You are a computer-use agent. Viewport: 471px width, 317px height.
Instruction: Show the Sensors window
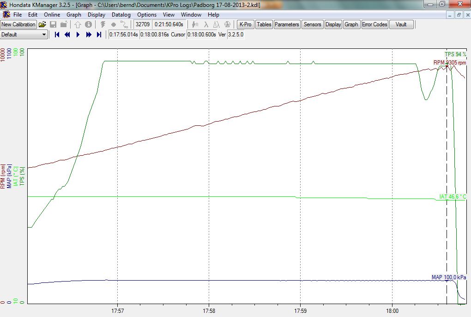(312, 24)
